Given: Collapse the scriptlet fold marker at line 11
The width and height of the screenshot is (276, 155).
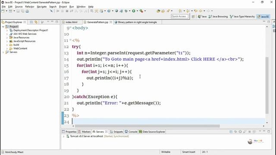Looking at the screenshot, I should click(x=70, y=40).
